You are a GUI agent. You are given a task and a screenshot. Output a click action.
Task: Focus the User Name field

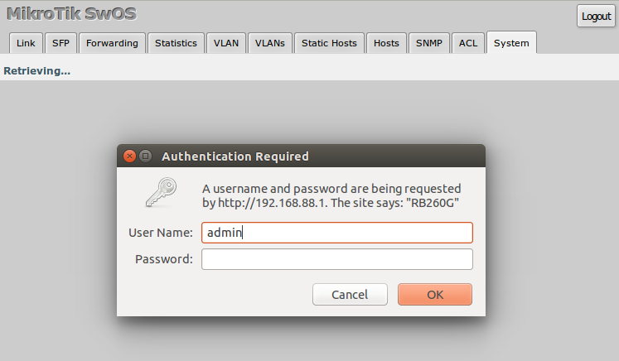pos(337,233)
